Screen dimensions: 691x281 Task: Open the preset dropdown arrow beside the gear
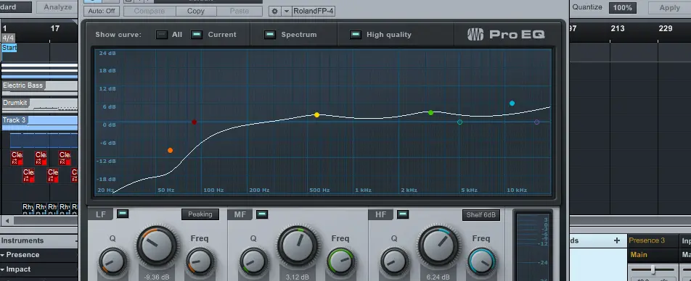click(x=287, y=12)
